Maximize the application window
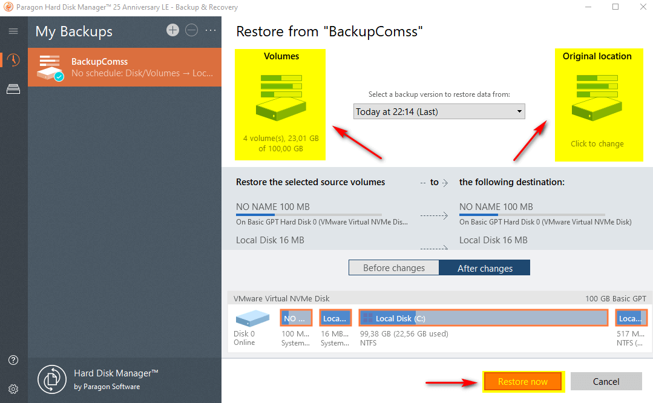This screenshot has height=403, width=653. 615,7
